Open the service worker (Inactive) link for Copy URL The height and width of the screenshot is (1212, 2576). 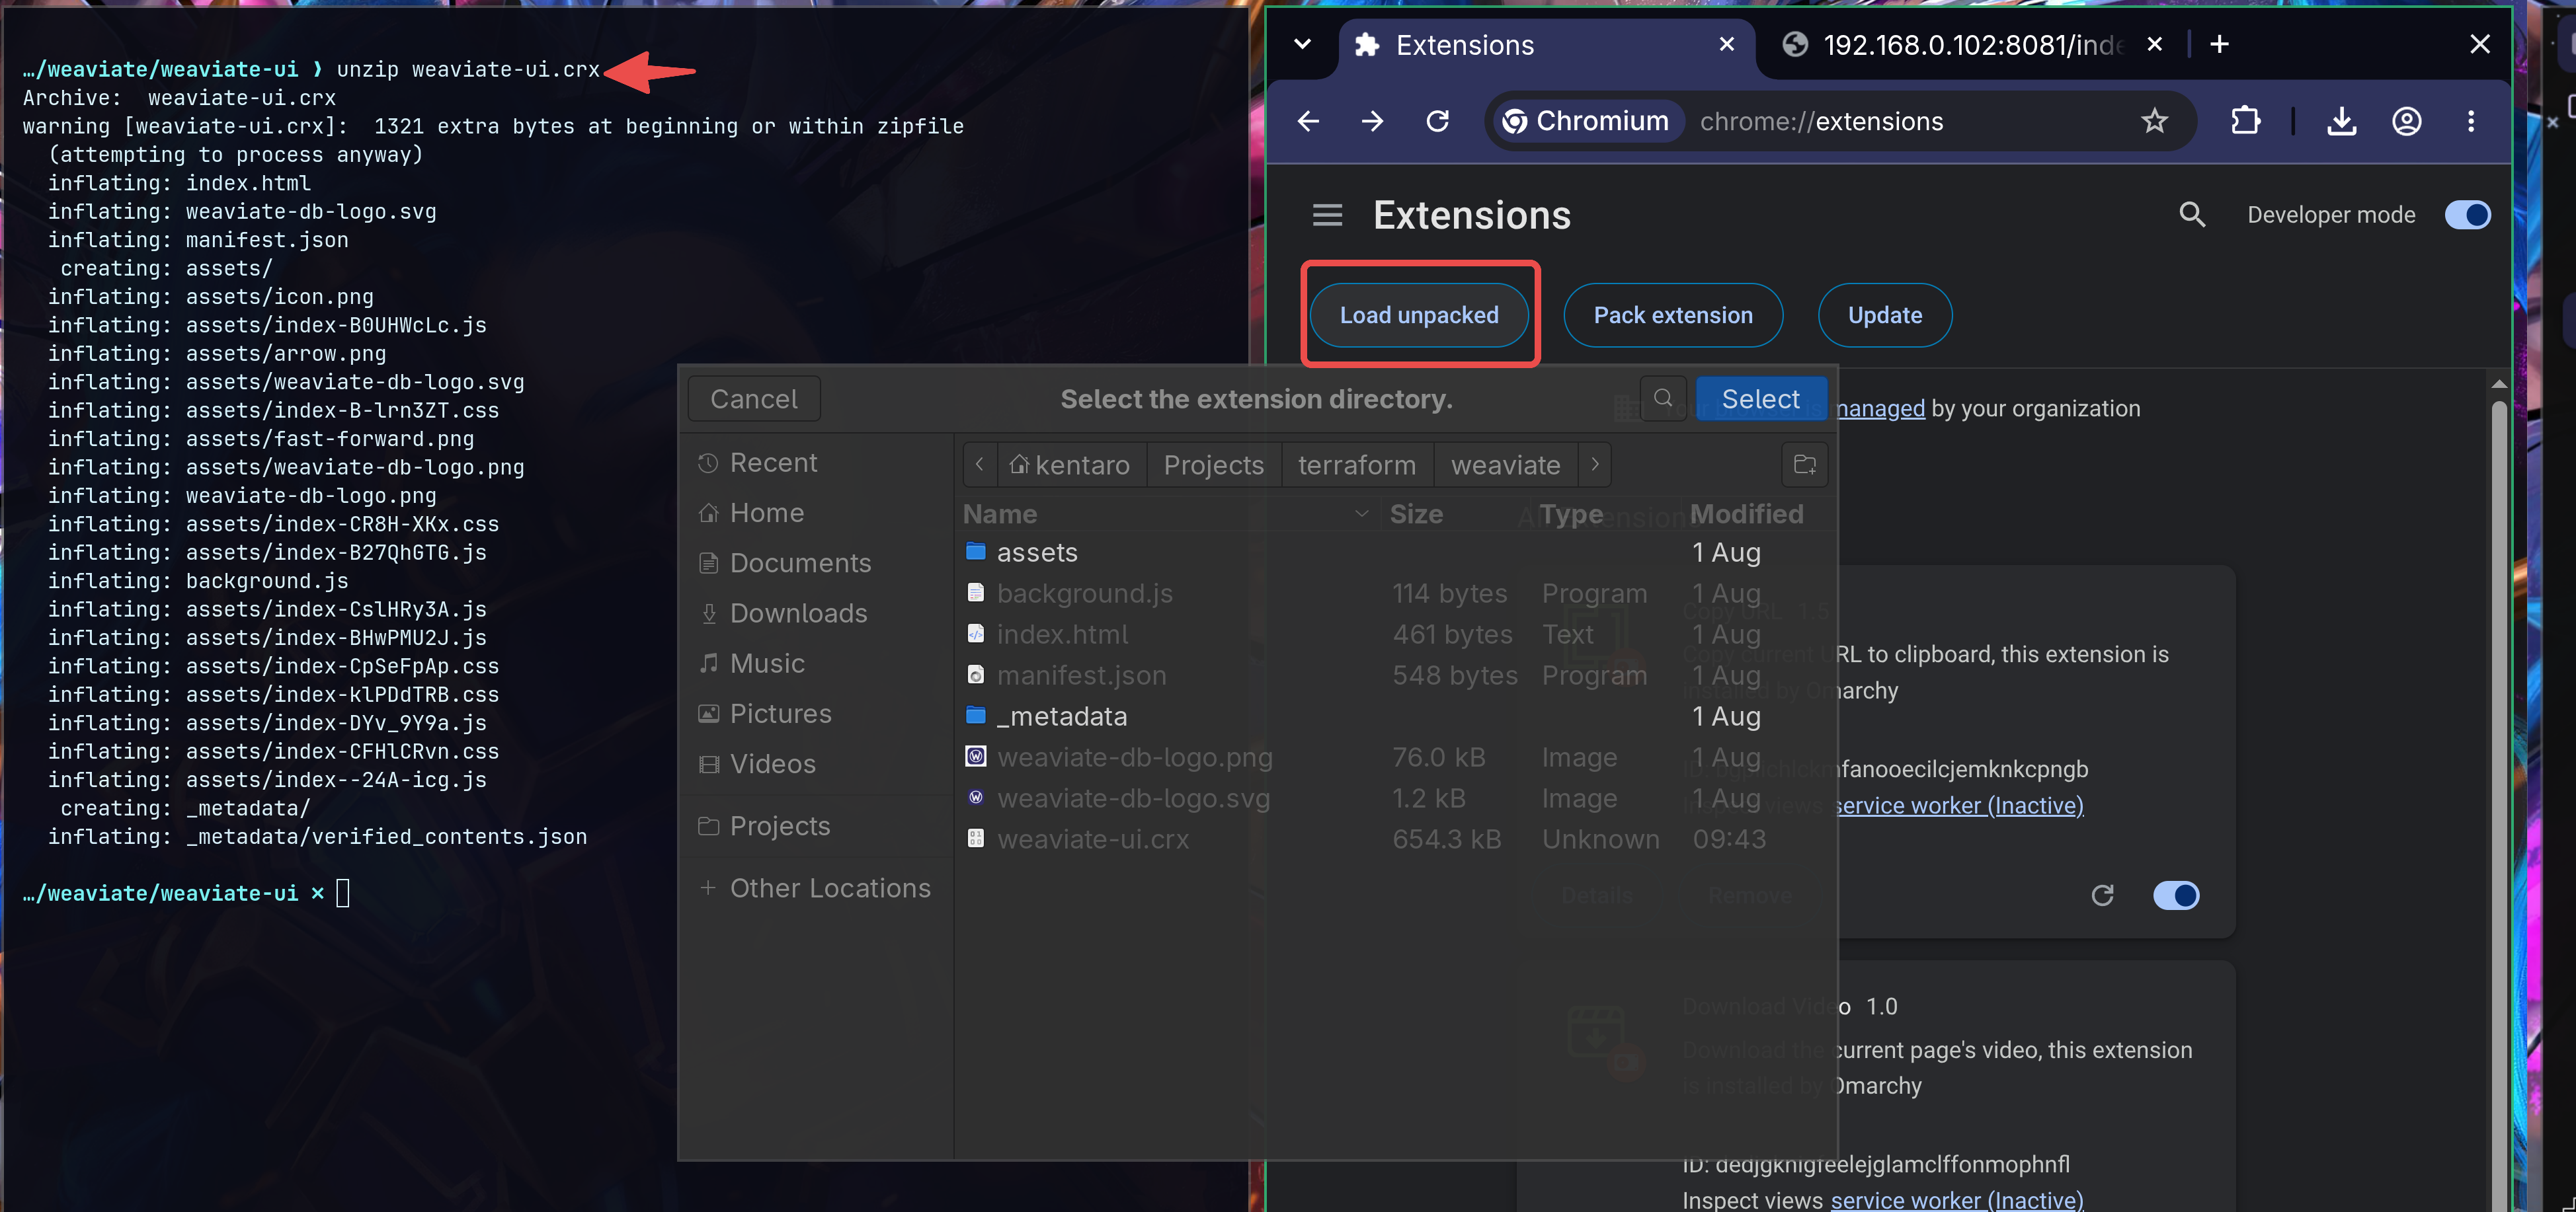[1960, 806]
